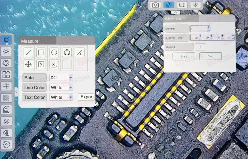This screenshot has height=159, width=248.
Task: Increase the Number value with plus
Action: pyautogui.click(x=209, y=27)
